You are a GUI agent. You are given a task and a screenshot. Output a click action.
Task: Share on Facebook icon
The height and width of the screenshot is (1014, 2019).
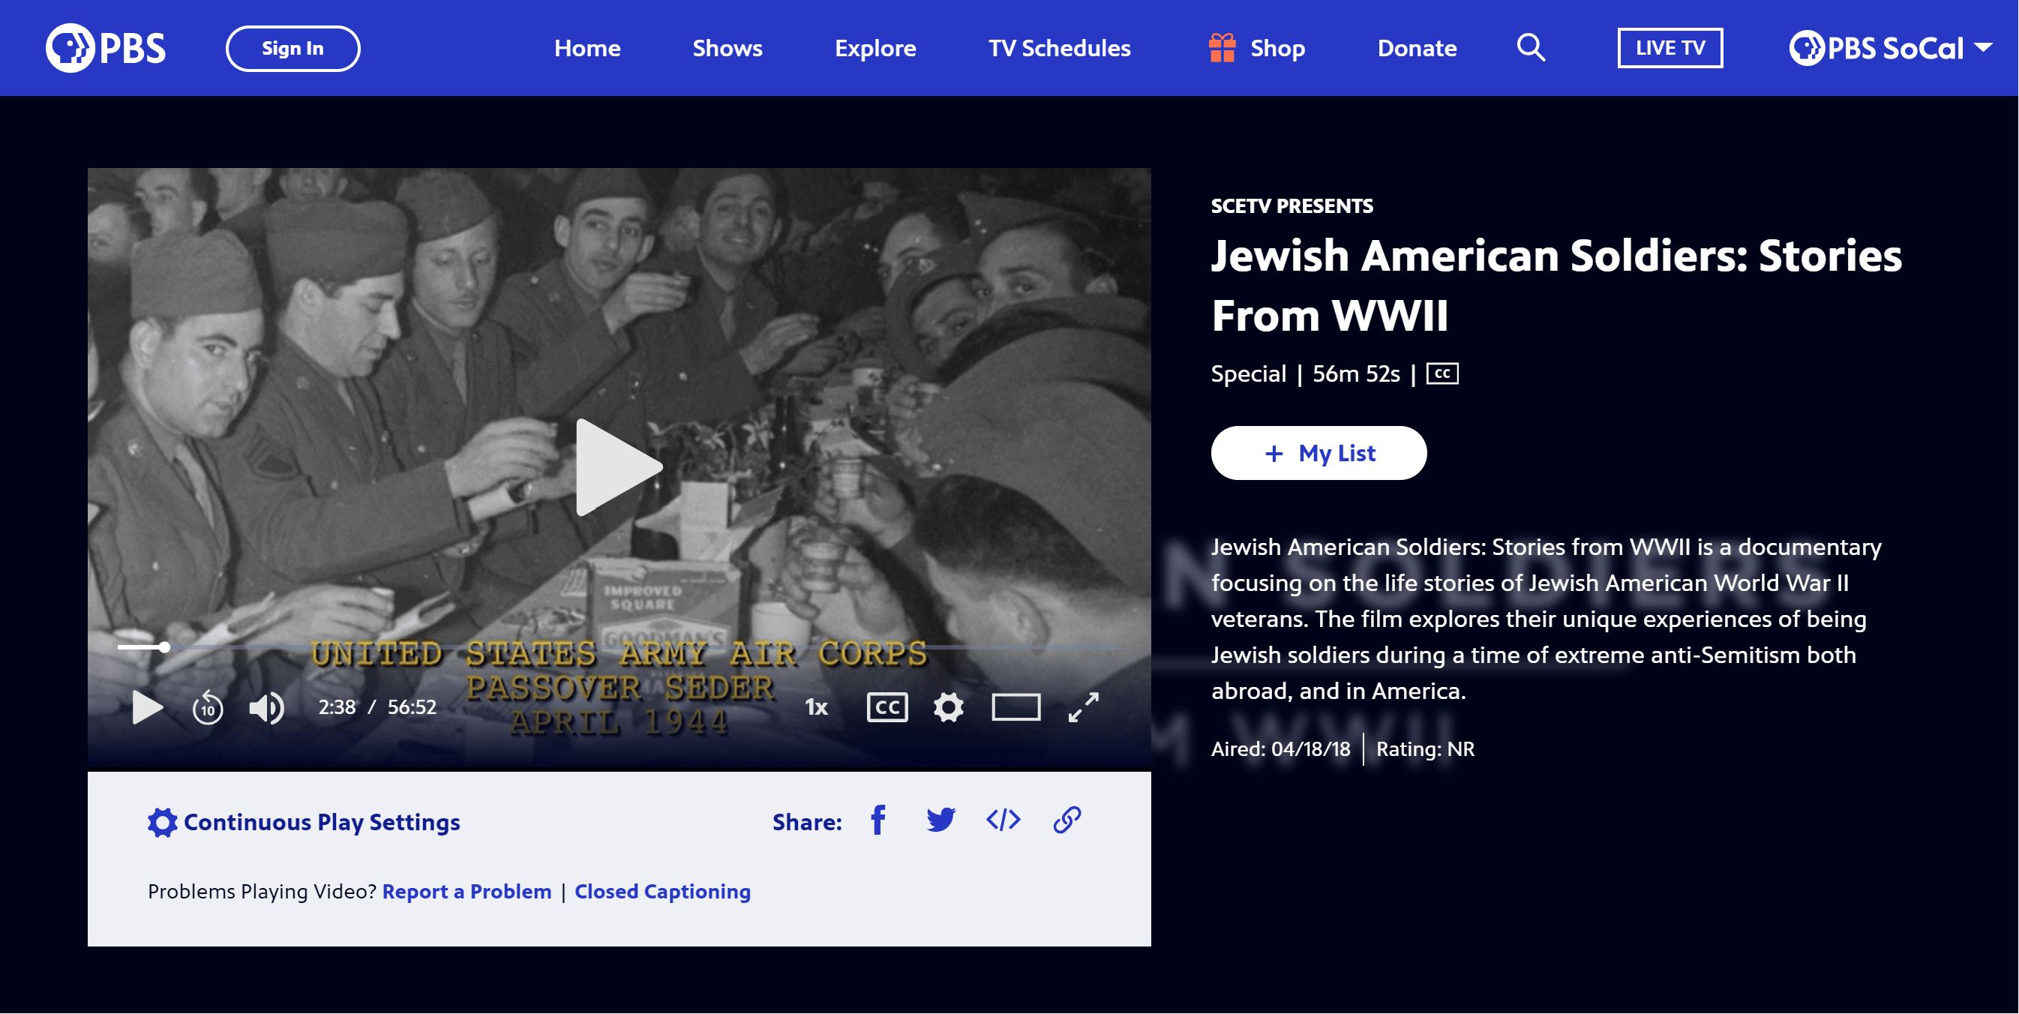pyautogui.click(x=878, y=820)
